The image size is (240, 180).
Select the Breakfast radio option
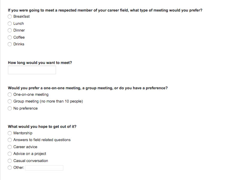(x=10, y=16)
